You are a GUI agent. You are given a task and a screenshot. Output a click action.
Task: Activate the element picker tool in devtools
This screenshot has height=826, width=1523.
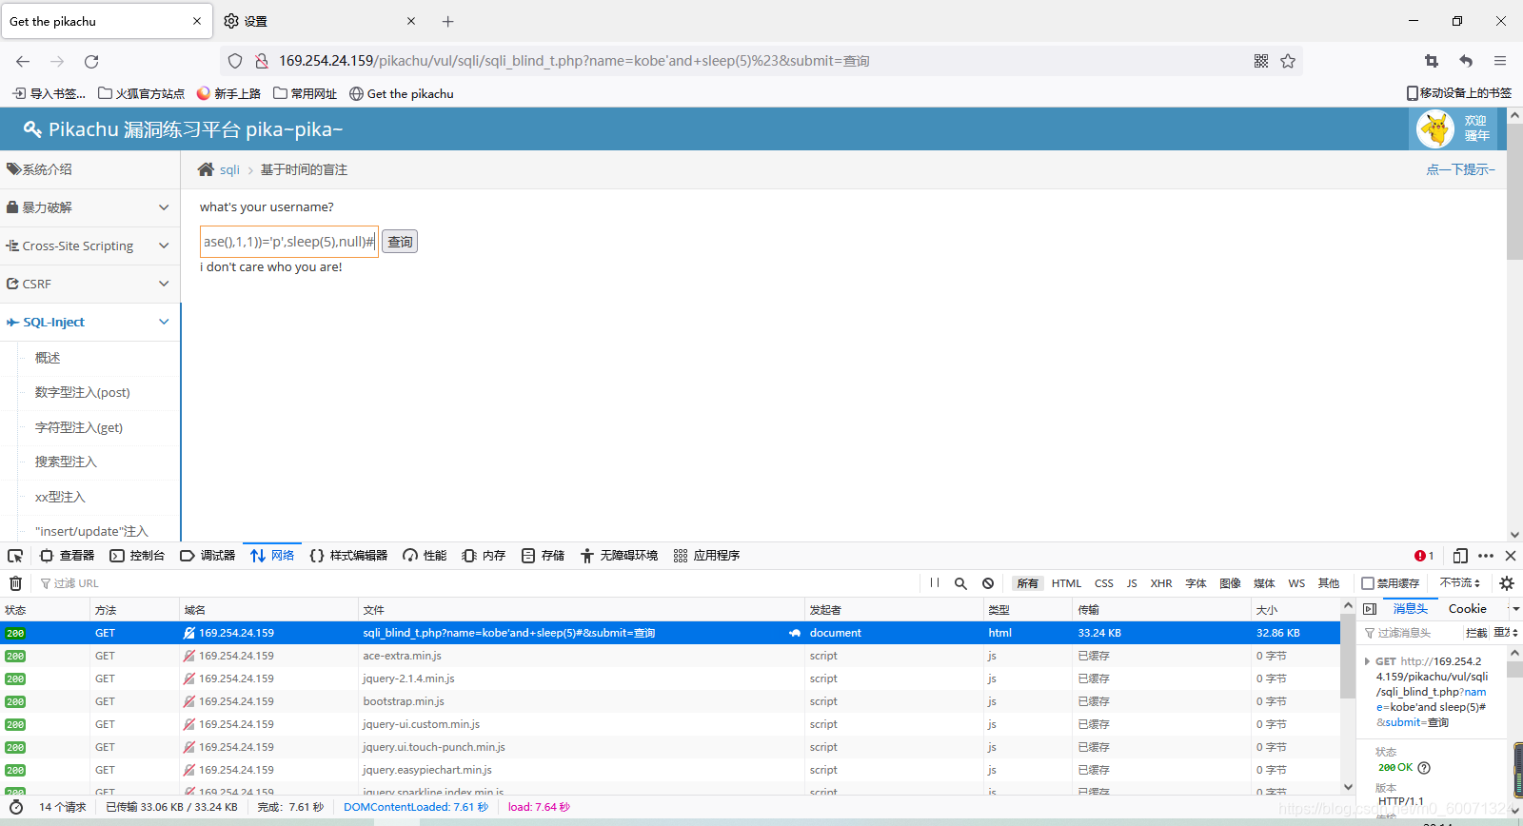15,556
